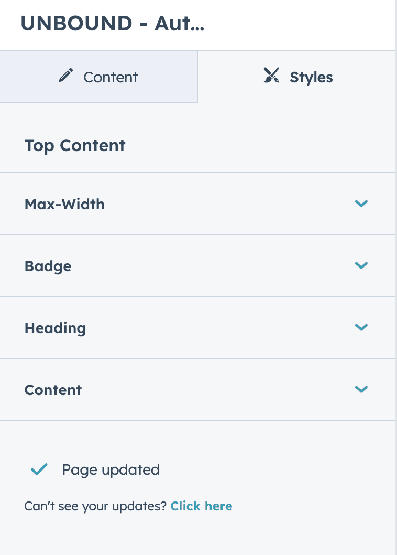This screenshot has height=555, width=397.
Task: Click the checkmark next to Page updated
Action: (38, 469)
